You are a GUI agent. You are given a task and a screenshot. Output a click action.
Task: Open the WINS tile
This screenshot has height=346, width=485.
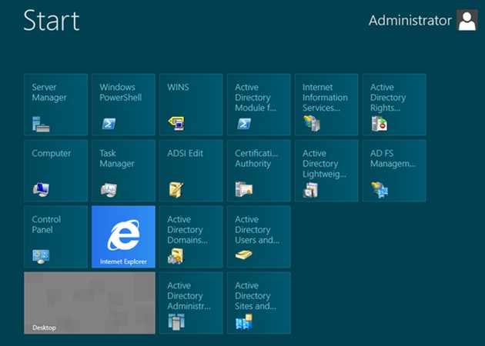(191, 105)
